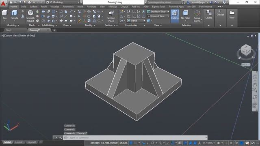Click the Undo arrow in quick access toolbar
Screen dimensions: 260x146
tap(34, 2)
